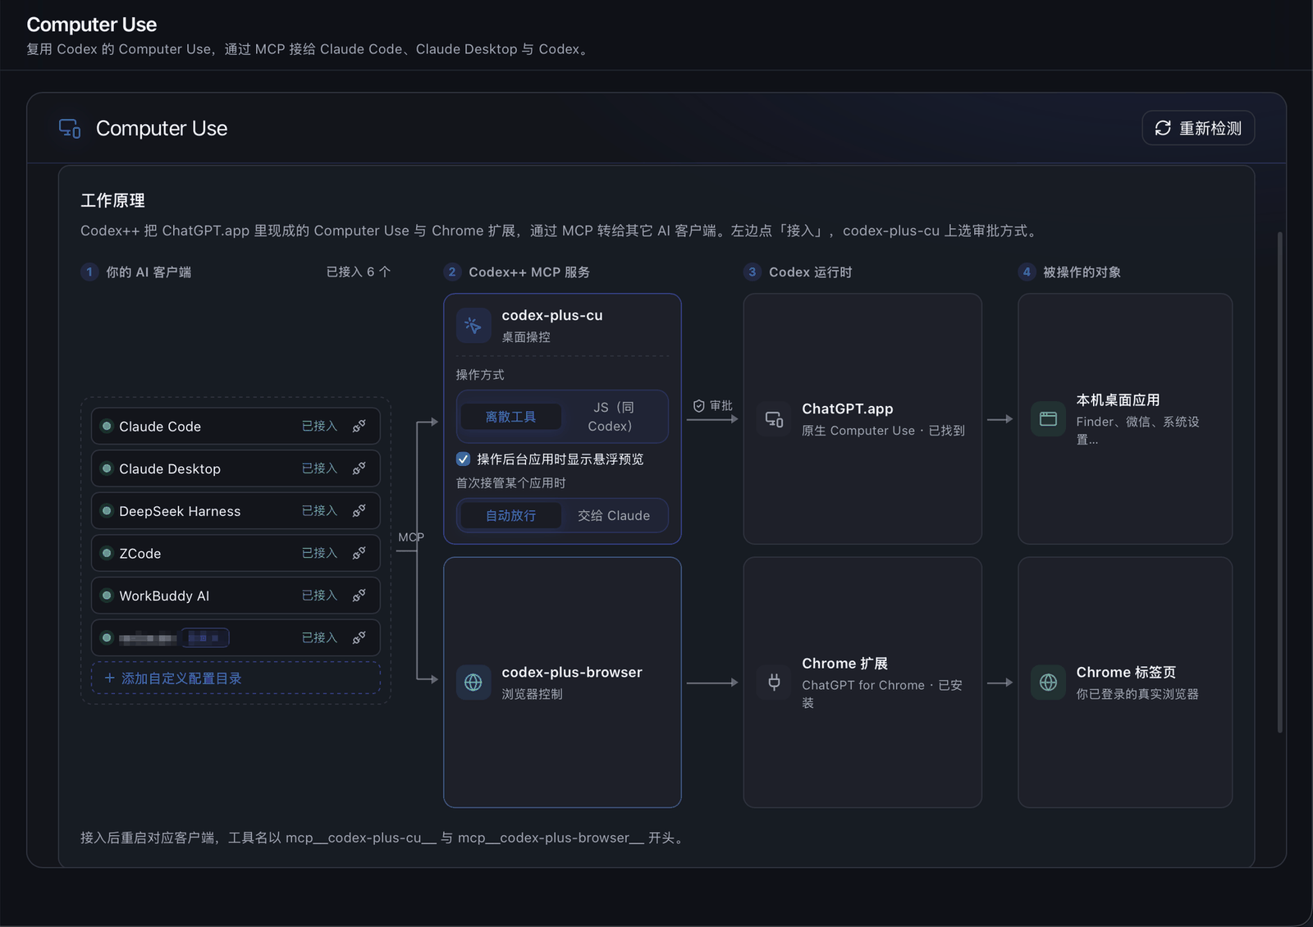1313x927 pixels.
Task: Click the Claude Desktop client name
Action: [170, 469]
